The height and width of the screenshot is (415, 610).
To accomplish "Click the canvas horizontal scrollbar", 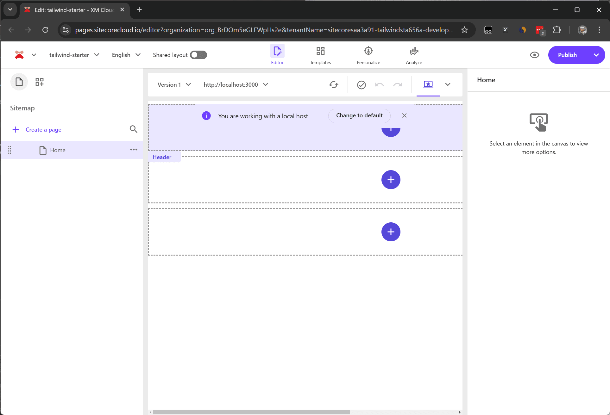I will click(x=251, y=412).
